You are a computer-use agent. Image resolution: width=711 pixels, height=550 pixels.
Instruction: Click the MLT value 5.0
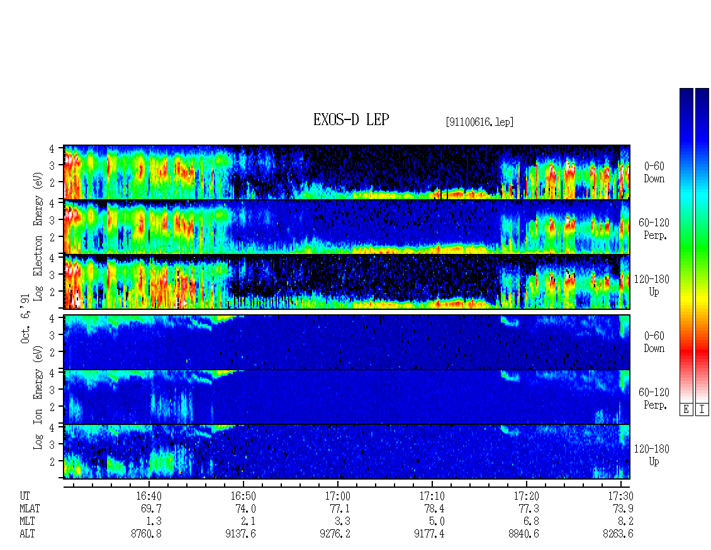(437, 522)
